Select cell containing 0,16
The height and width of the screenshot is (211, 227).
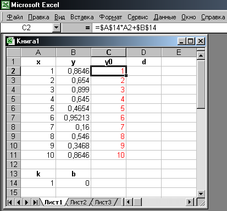(74, 127)
